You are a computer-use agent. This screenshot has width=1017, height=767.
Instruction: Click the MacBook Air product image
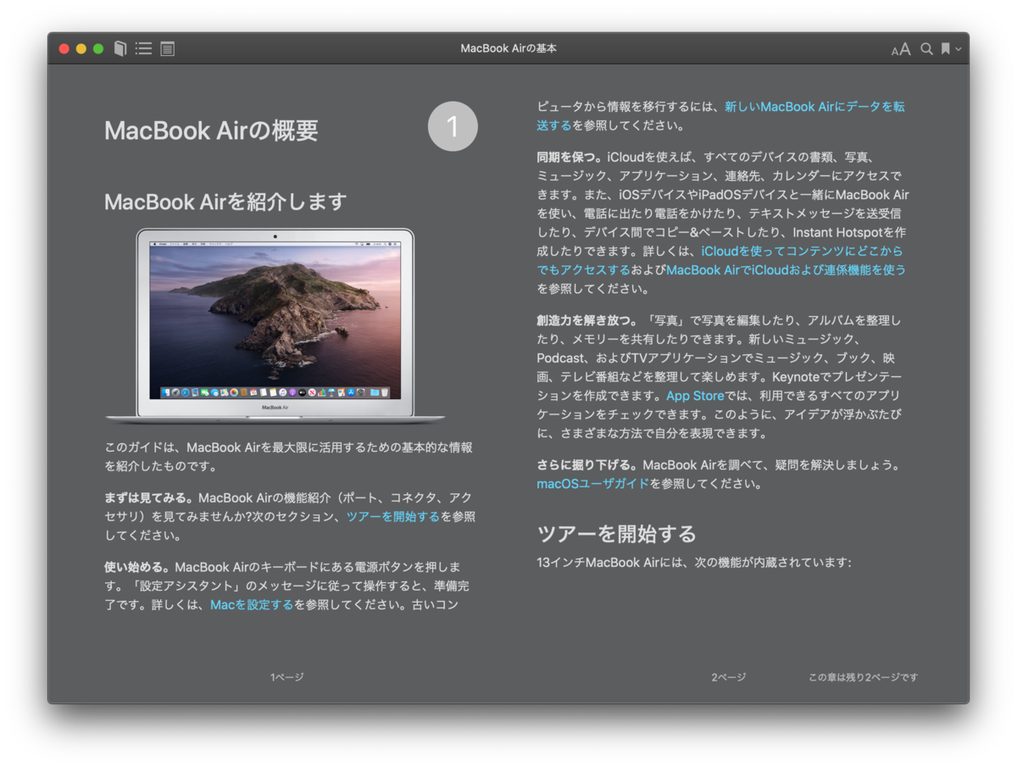pos(275,325)
